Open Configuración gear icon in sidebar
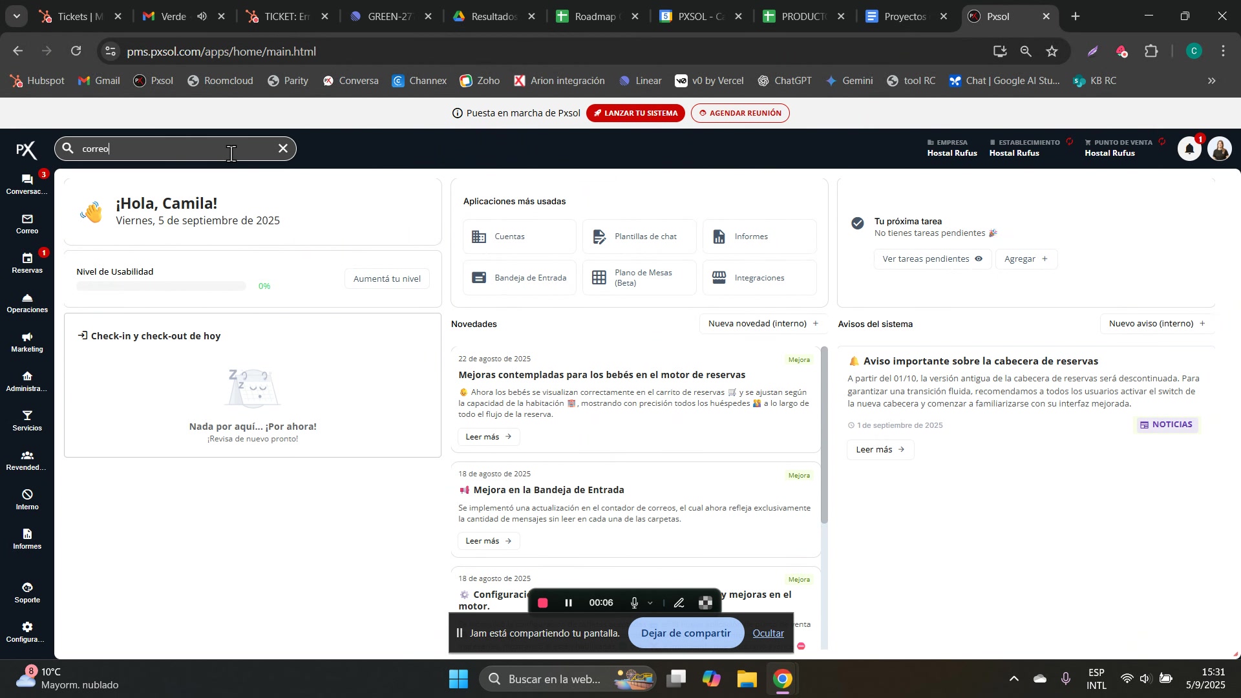1241x698 pixels. tap(27, 631)
